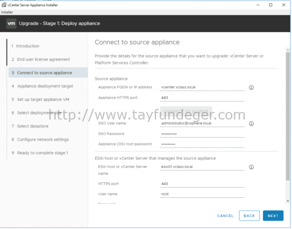This screenshot has height=229, width=292.
Task: Click the Cancel button
Action: pos(225,216)
